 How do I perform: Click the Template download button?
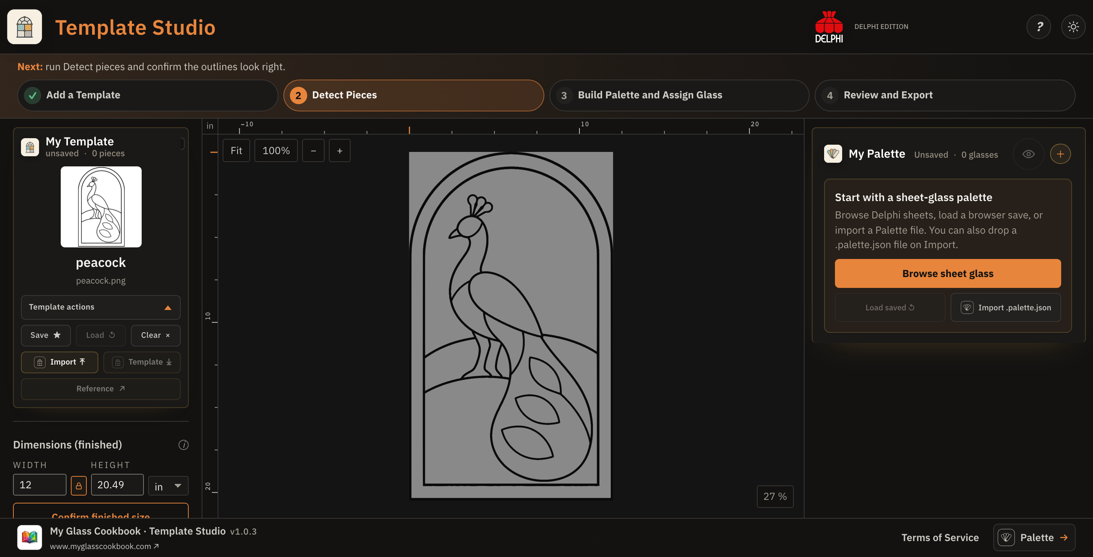click(142, 362)
